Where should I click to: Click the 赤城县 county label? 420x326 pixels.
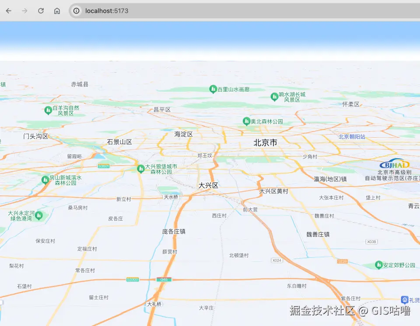80,84
